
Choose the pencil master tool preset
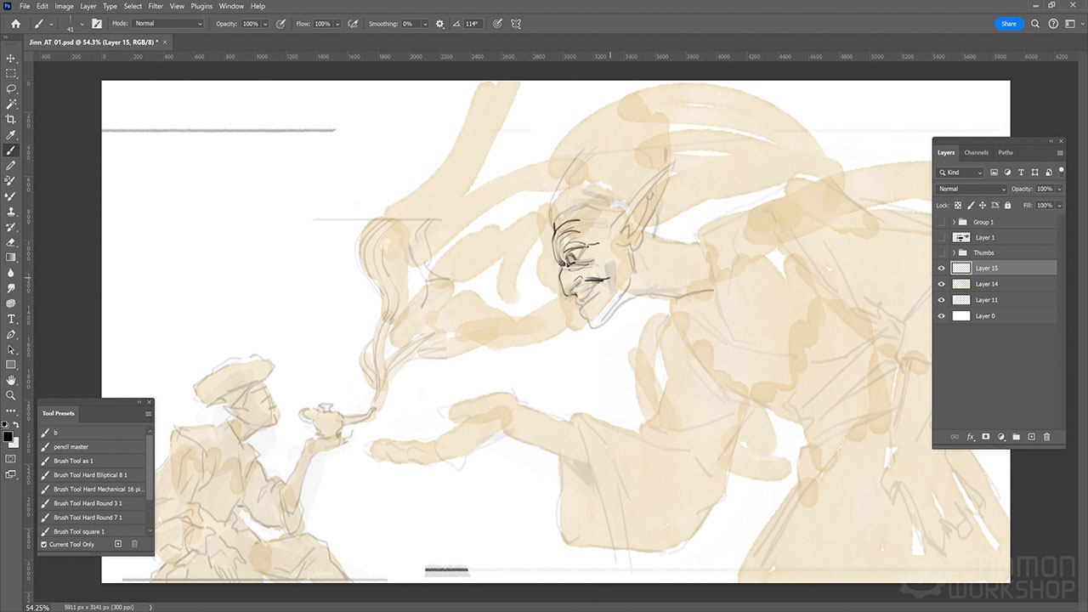71,446
